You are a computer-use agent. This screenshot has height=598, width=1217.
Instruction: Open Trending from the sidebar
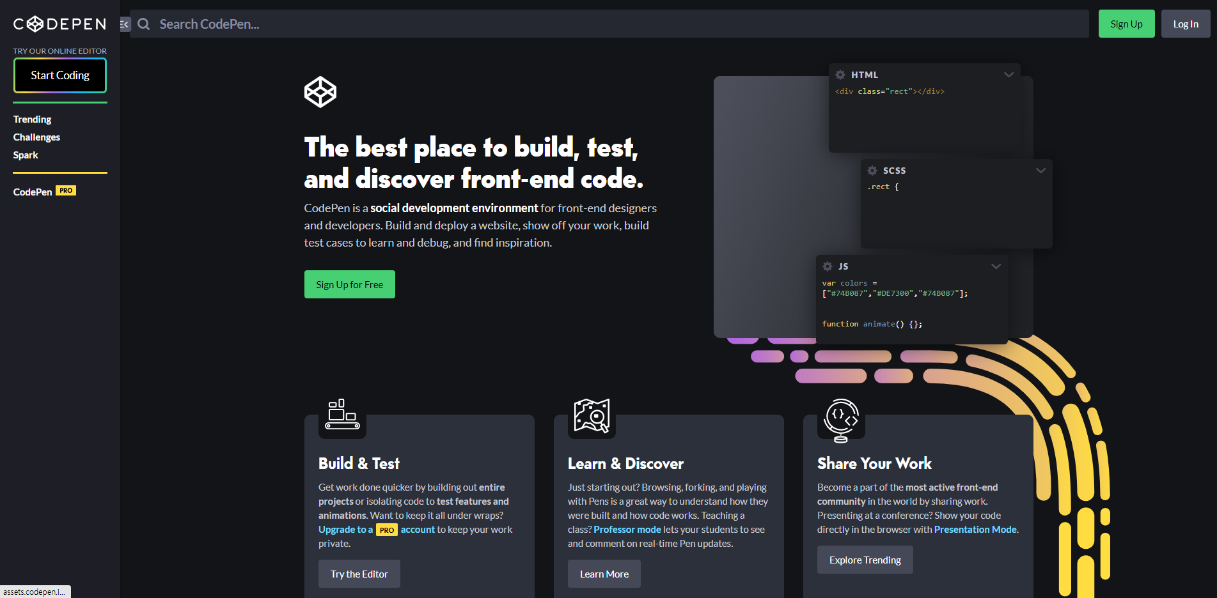click(x=33, y=119)
